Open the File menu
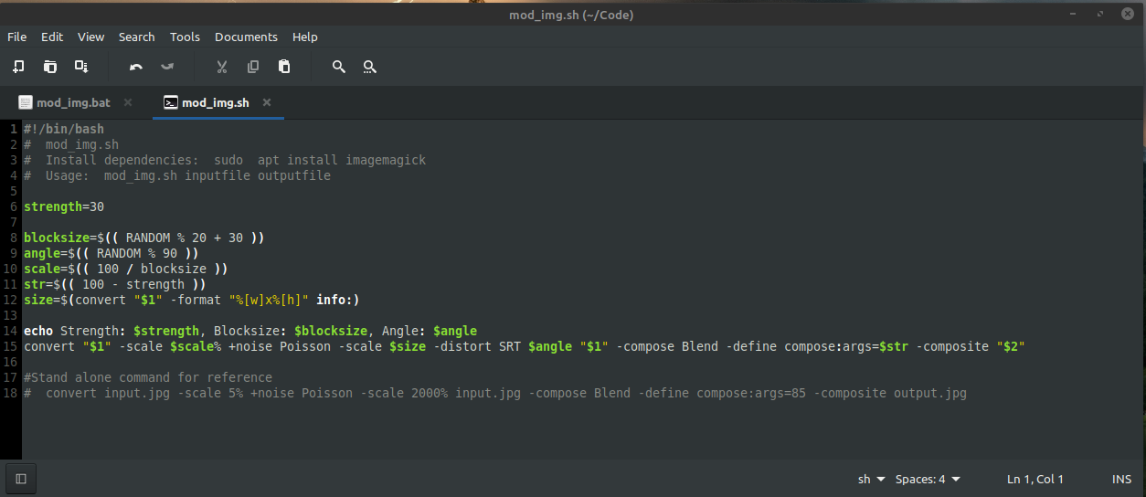 (17, 37)
